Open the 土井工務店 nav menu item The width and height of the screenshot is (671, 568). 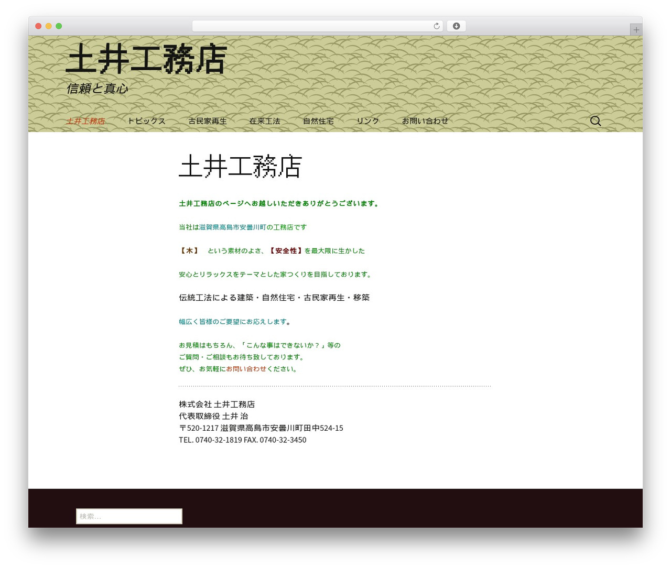point(85,121)
